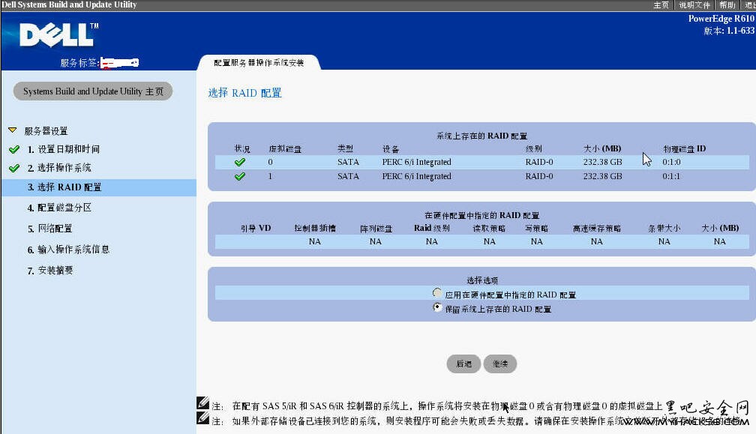This screenshot has width=756, height=434.
Task: Click the green checkmark for virtual disk 0
Action: pyautogui.click(x=240, y=162)
